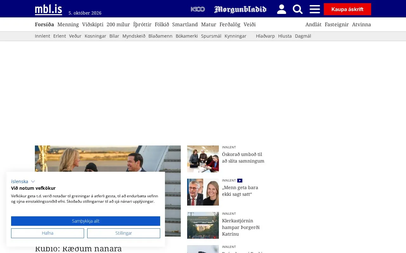Image resolution: width=406 pixels, height=253 pixels.
Task: Open the Ferðalög section
Action: pos(230,24)
